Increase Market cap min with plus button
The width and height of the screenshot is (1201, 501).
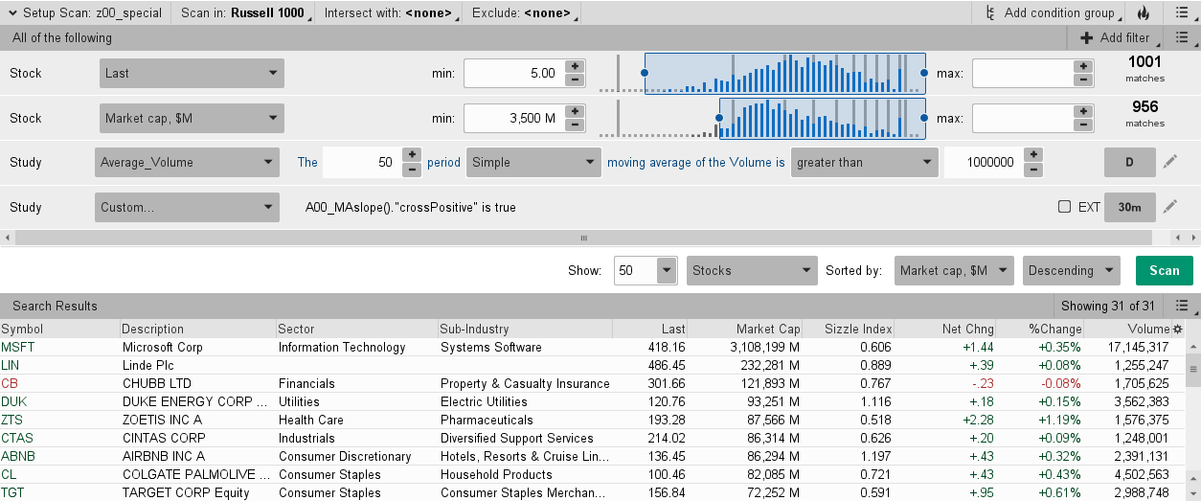[575, 111]
